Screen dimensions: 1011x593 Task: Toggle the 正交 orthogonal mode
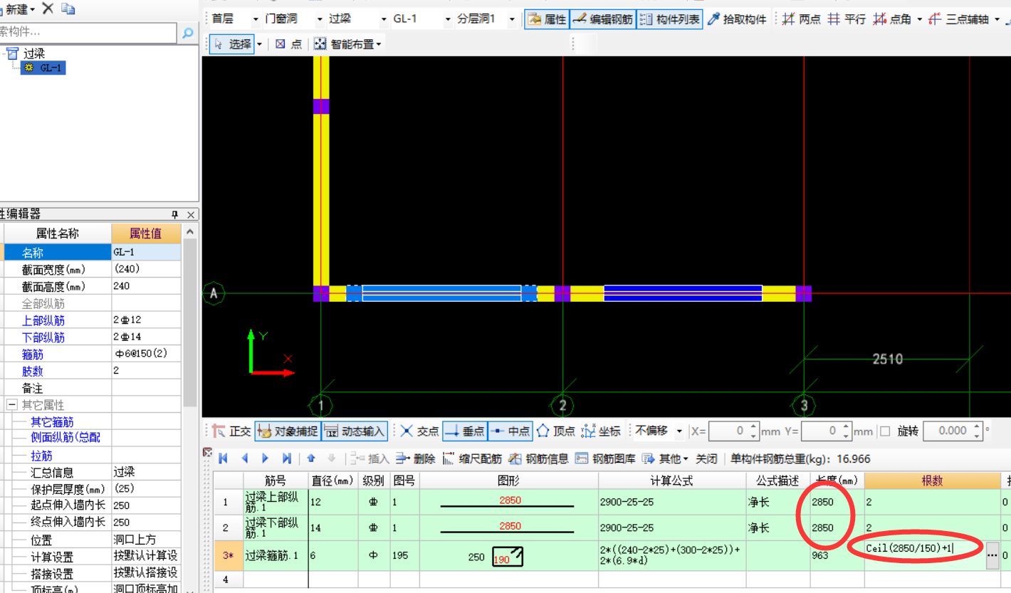[x=232, y=431]
